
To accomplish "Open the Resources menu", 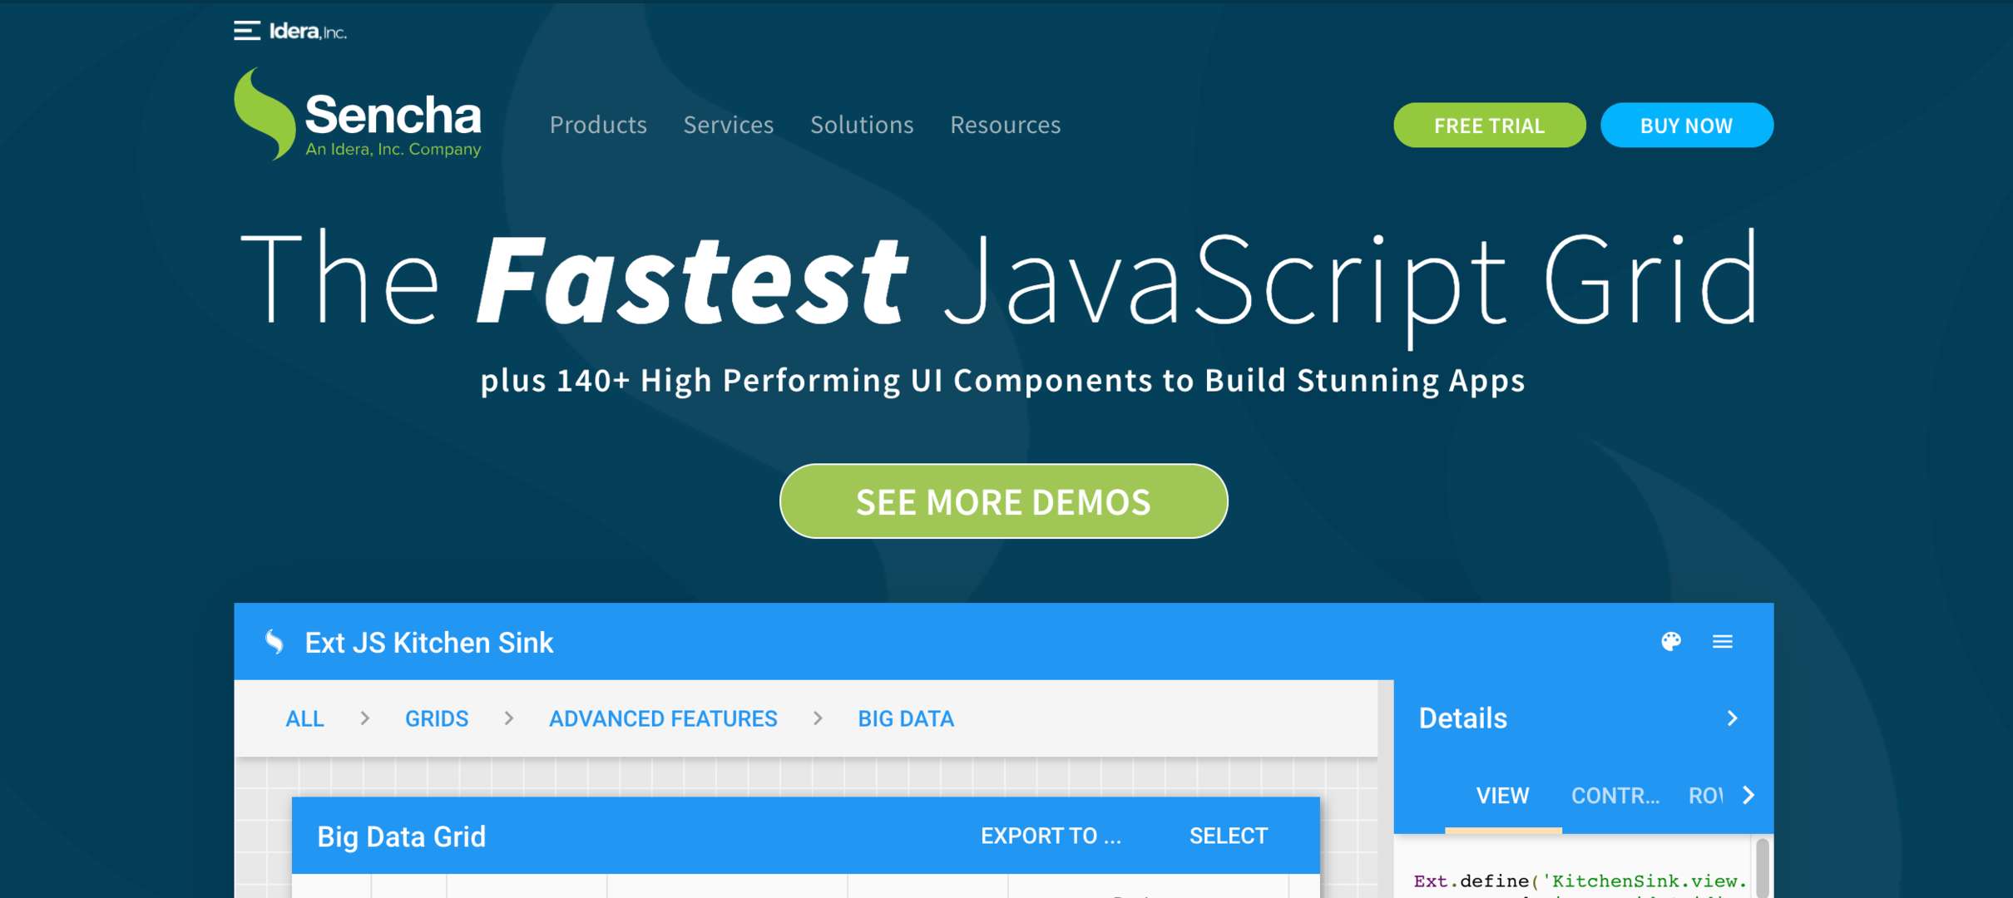I will pos(1006,125).
